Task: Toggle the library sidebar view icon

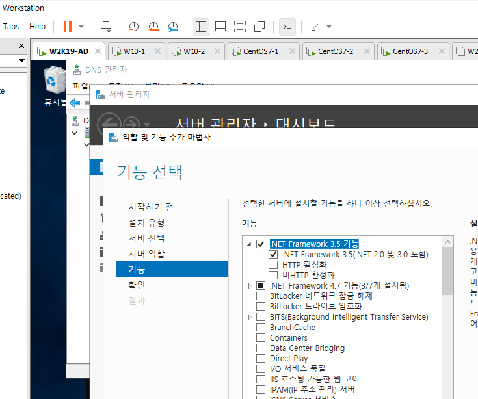Action: [201, 27]
